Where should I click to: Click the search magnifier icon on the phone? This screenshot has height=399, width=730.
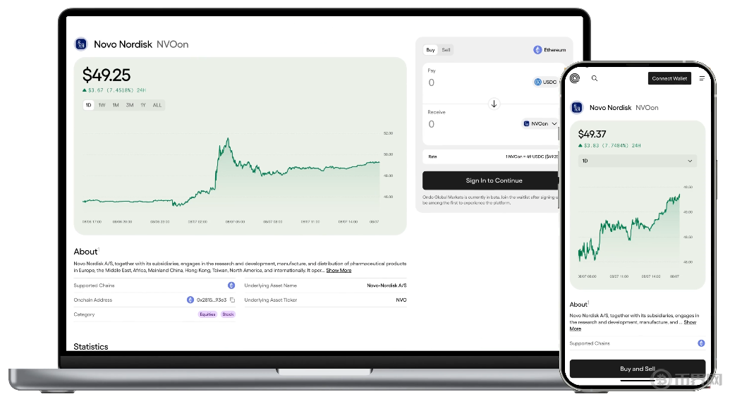[595, 78]
